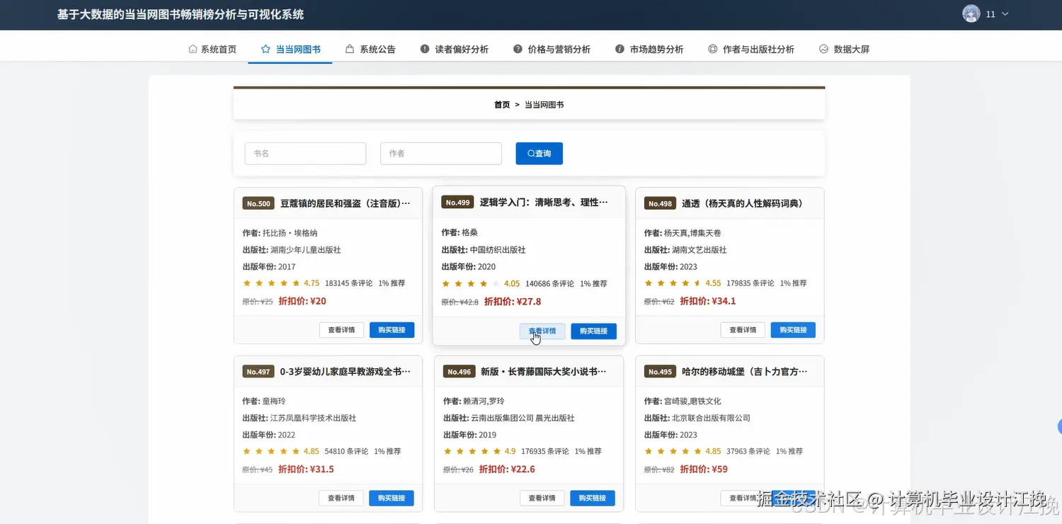Screen dimensions: 1062x524
Task: Open 购买链接 for the No.498 book
Action: coord(793,330)
